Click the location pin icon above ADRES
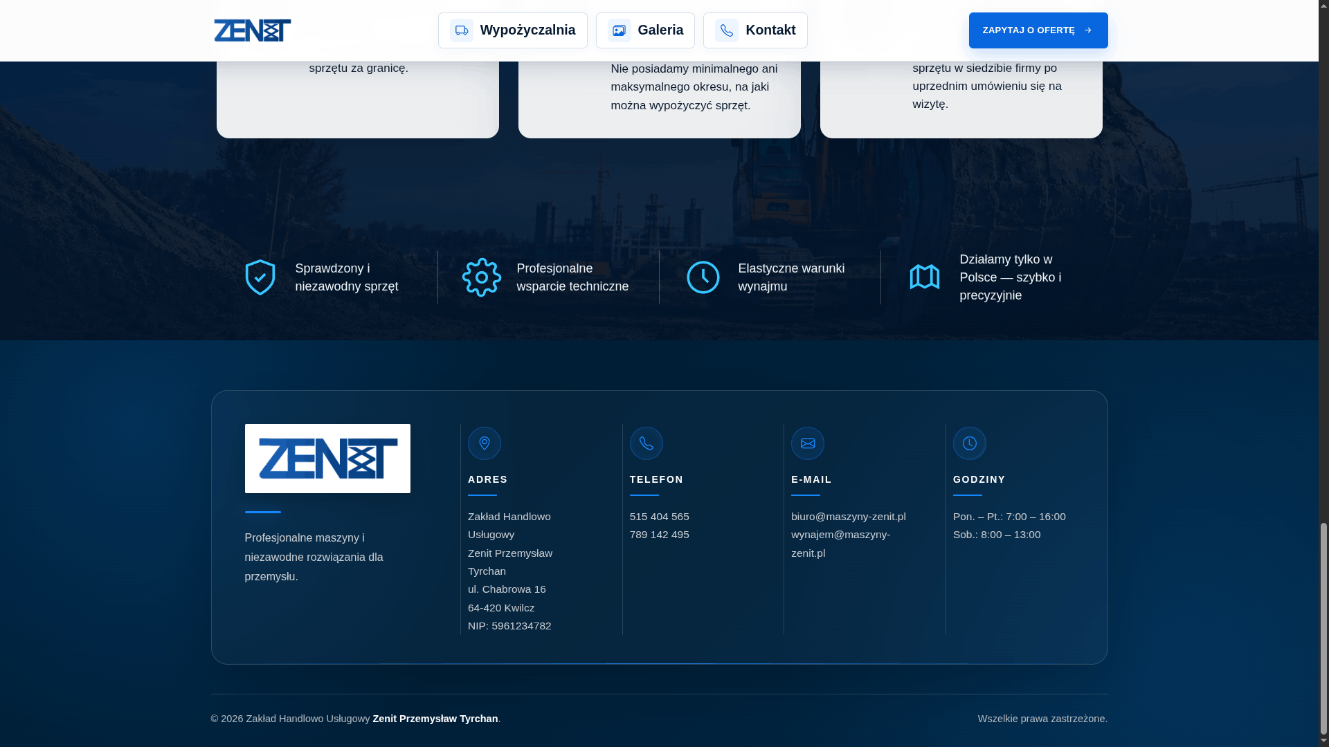Viewport: 1329px width, 747px height. pos(485,443)
